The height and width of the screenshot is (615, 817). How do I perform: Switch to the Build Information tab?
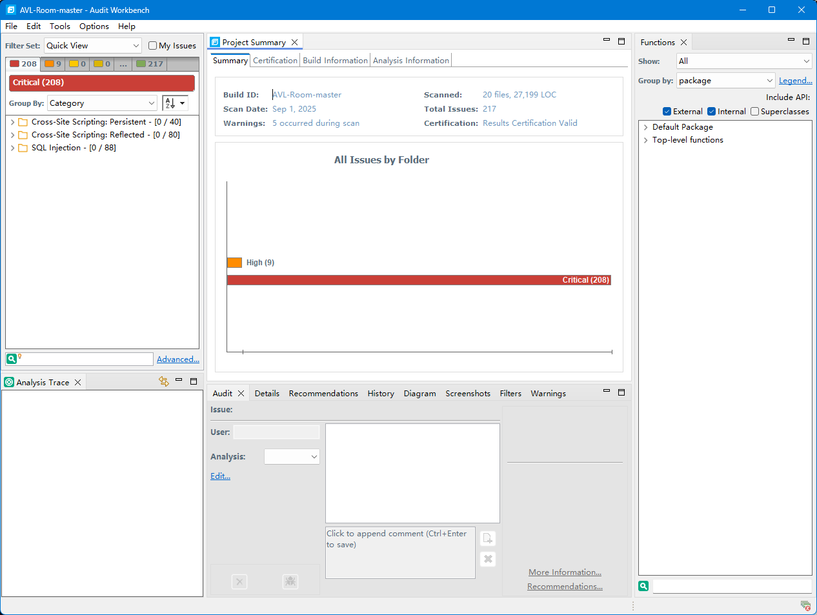pos(335,61)
